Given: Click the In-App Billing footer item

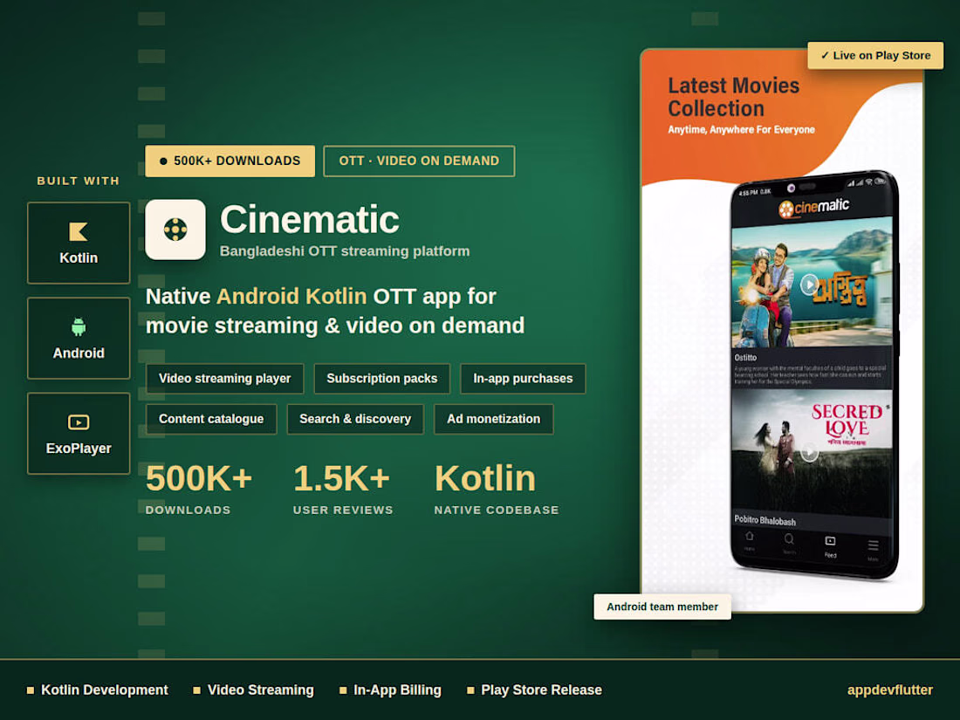Looking at the screenshot, I should coord(391,690).
